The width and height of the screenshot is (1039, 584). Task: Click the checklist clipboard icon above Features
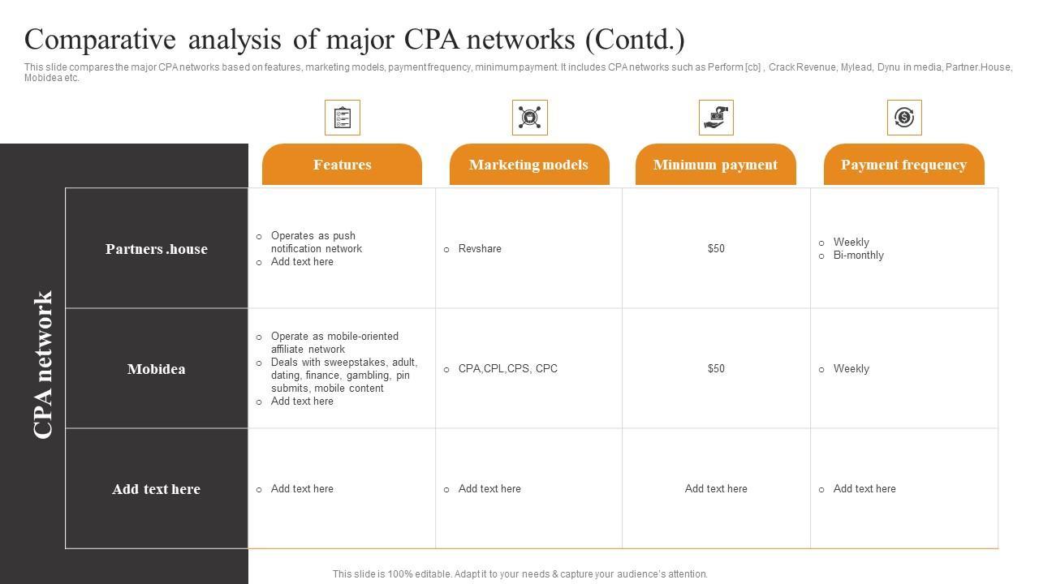[342, 118]
